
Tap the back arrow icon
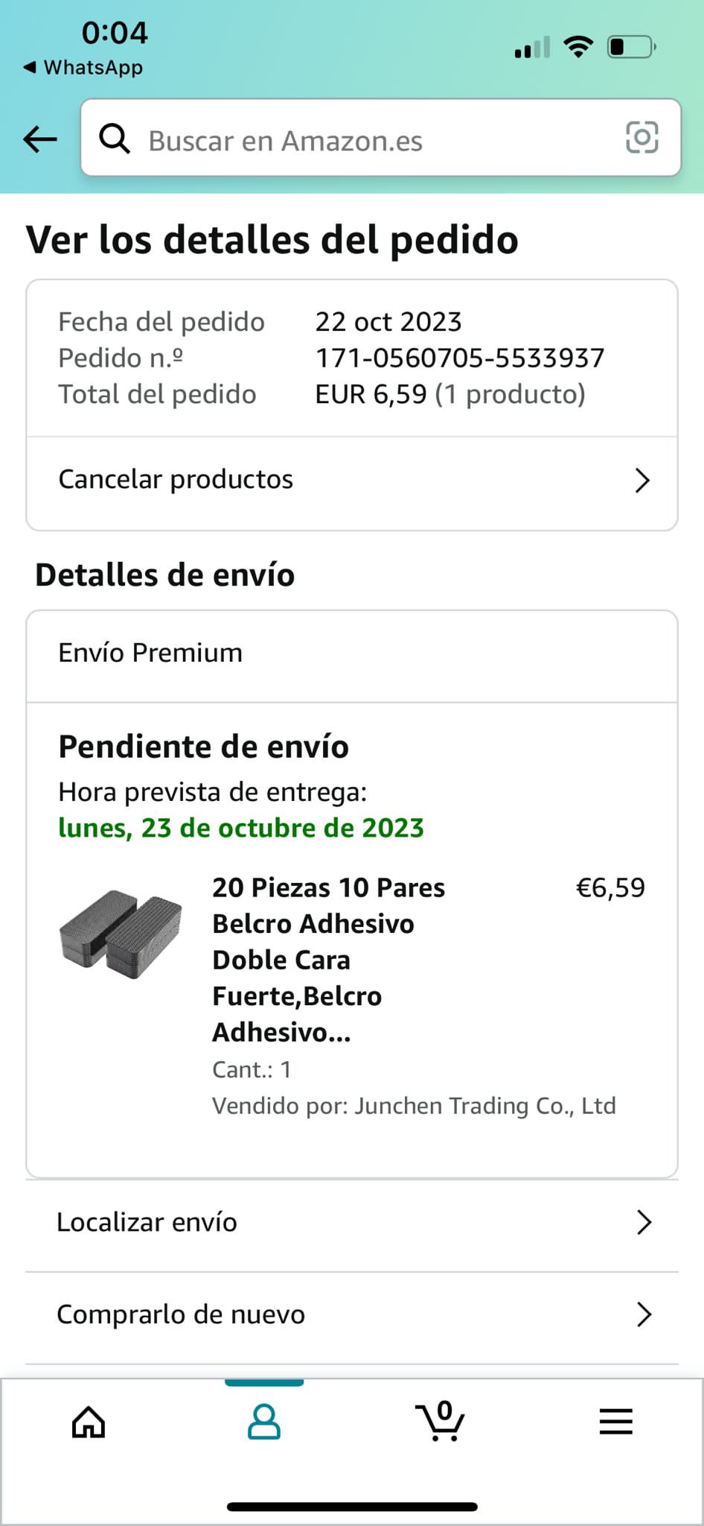click(40, 139)
